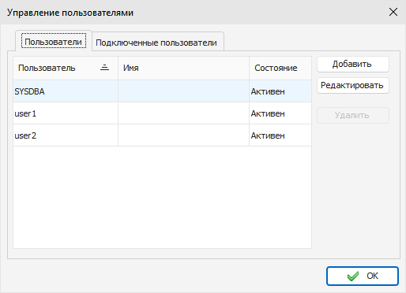Open the Подключенные пользователи tab
The image size is (406, 293).
[x=157, y=43]
